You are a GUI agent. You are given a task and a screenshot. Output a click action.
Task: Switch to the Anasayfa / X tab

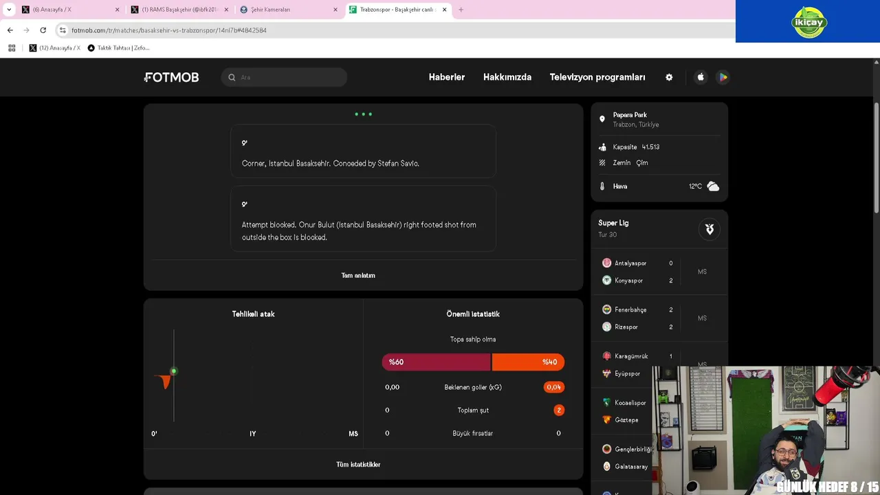[x=69, y=10]
